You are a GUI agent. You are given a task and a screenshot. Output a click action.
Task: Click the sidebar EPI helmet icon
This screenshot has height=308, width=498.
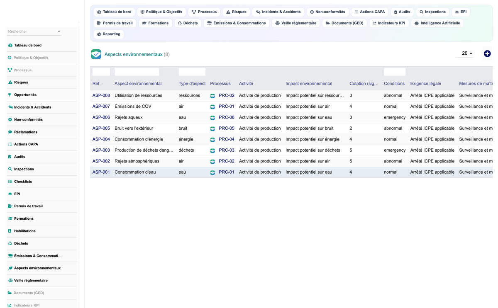tap(10, 194)
